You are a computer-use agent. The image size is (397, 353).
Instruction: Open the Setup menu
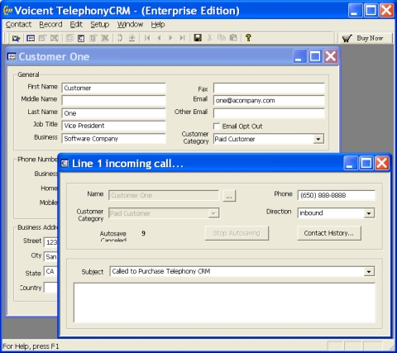(x=99, y=25)
